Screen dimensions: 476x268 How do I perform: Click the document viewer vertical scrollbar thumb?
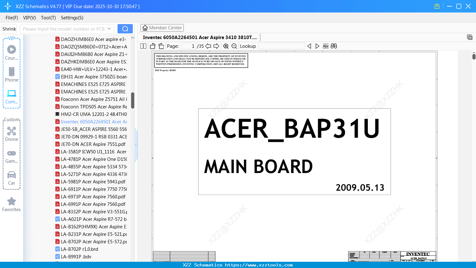[474, 57]
